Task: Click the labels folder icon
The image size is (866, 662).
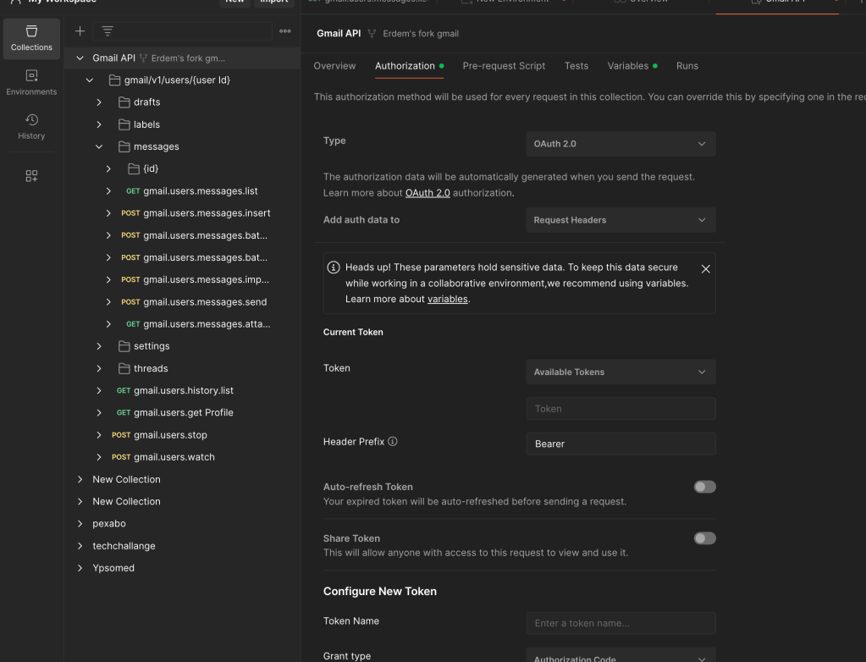Action: tap(124, 124)
